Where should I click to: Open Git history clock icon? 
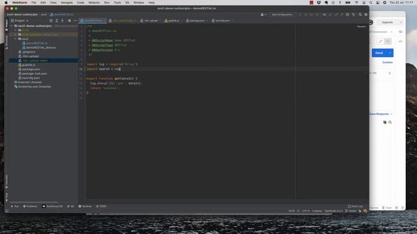(x=347, y=14)
